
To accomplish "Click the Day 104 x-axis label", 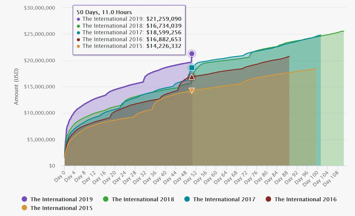I will (x=321, y=178).
